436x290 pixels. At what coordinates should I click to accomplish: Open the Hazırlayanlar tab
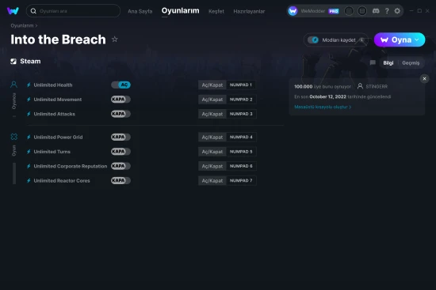(249, 11)
